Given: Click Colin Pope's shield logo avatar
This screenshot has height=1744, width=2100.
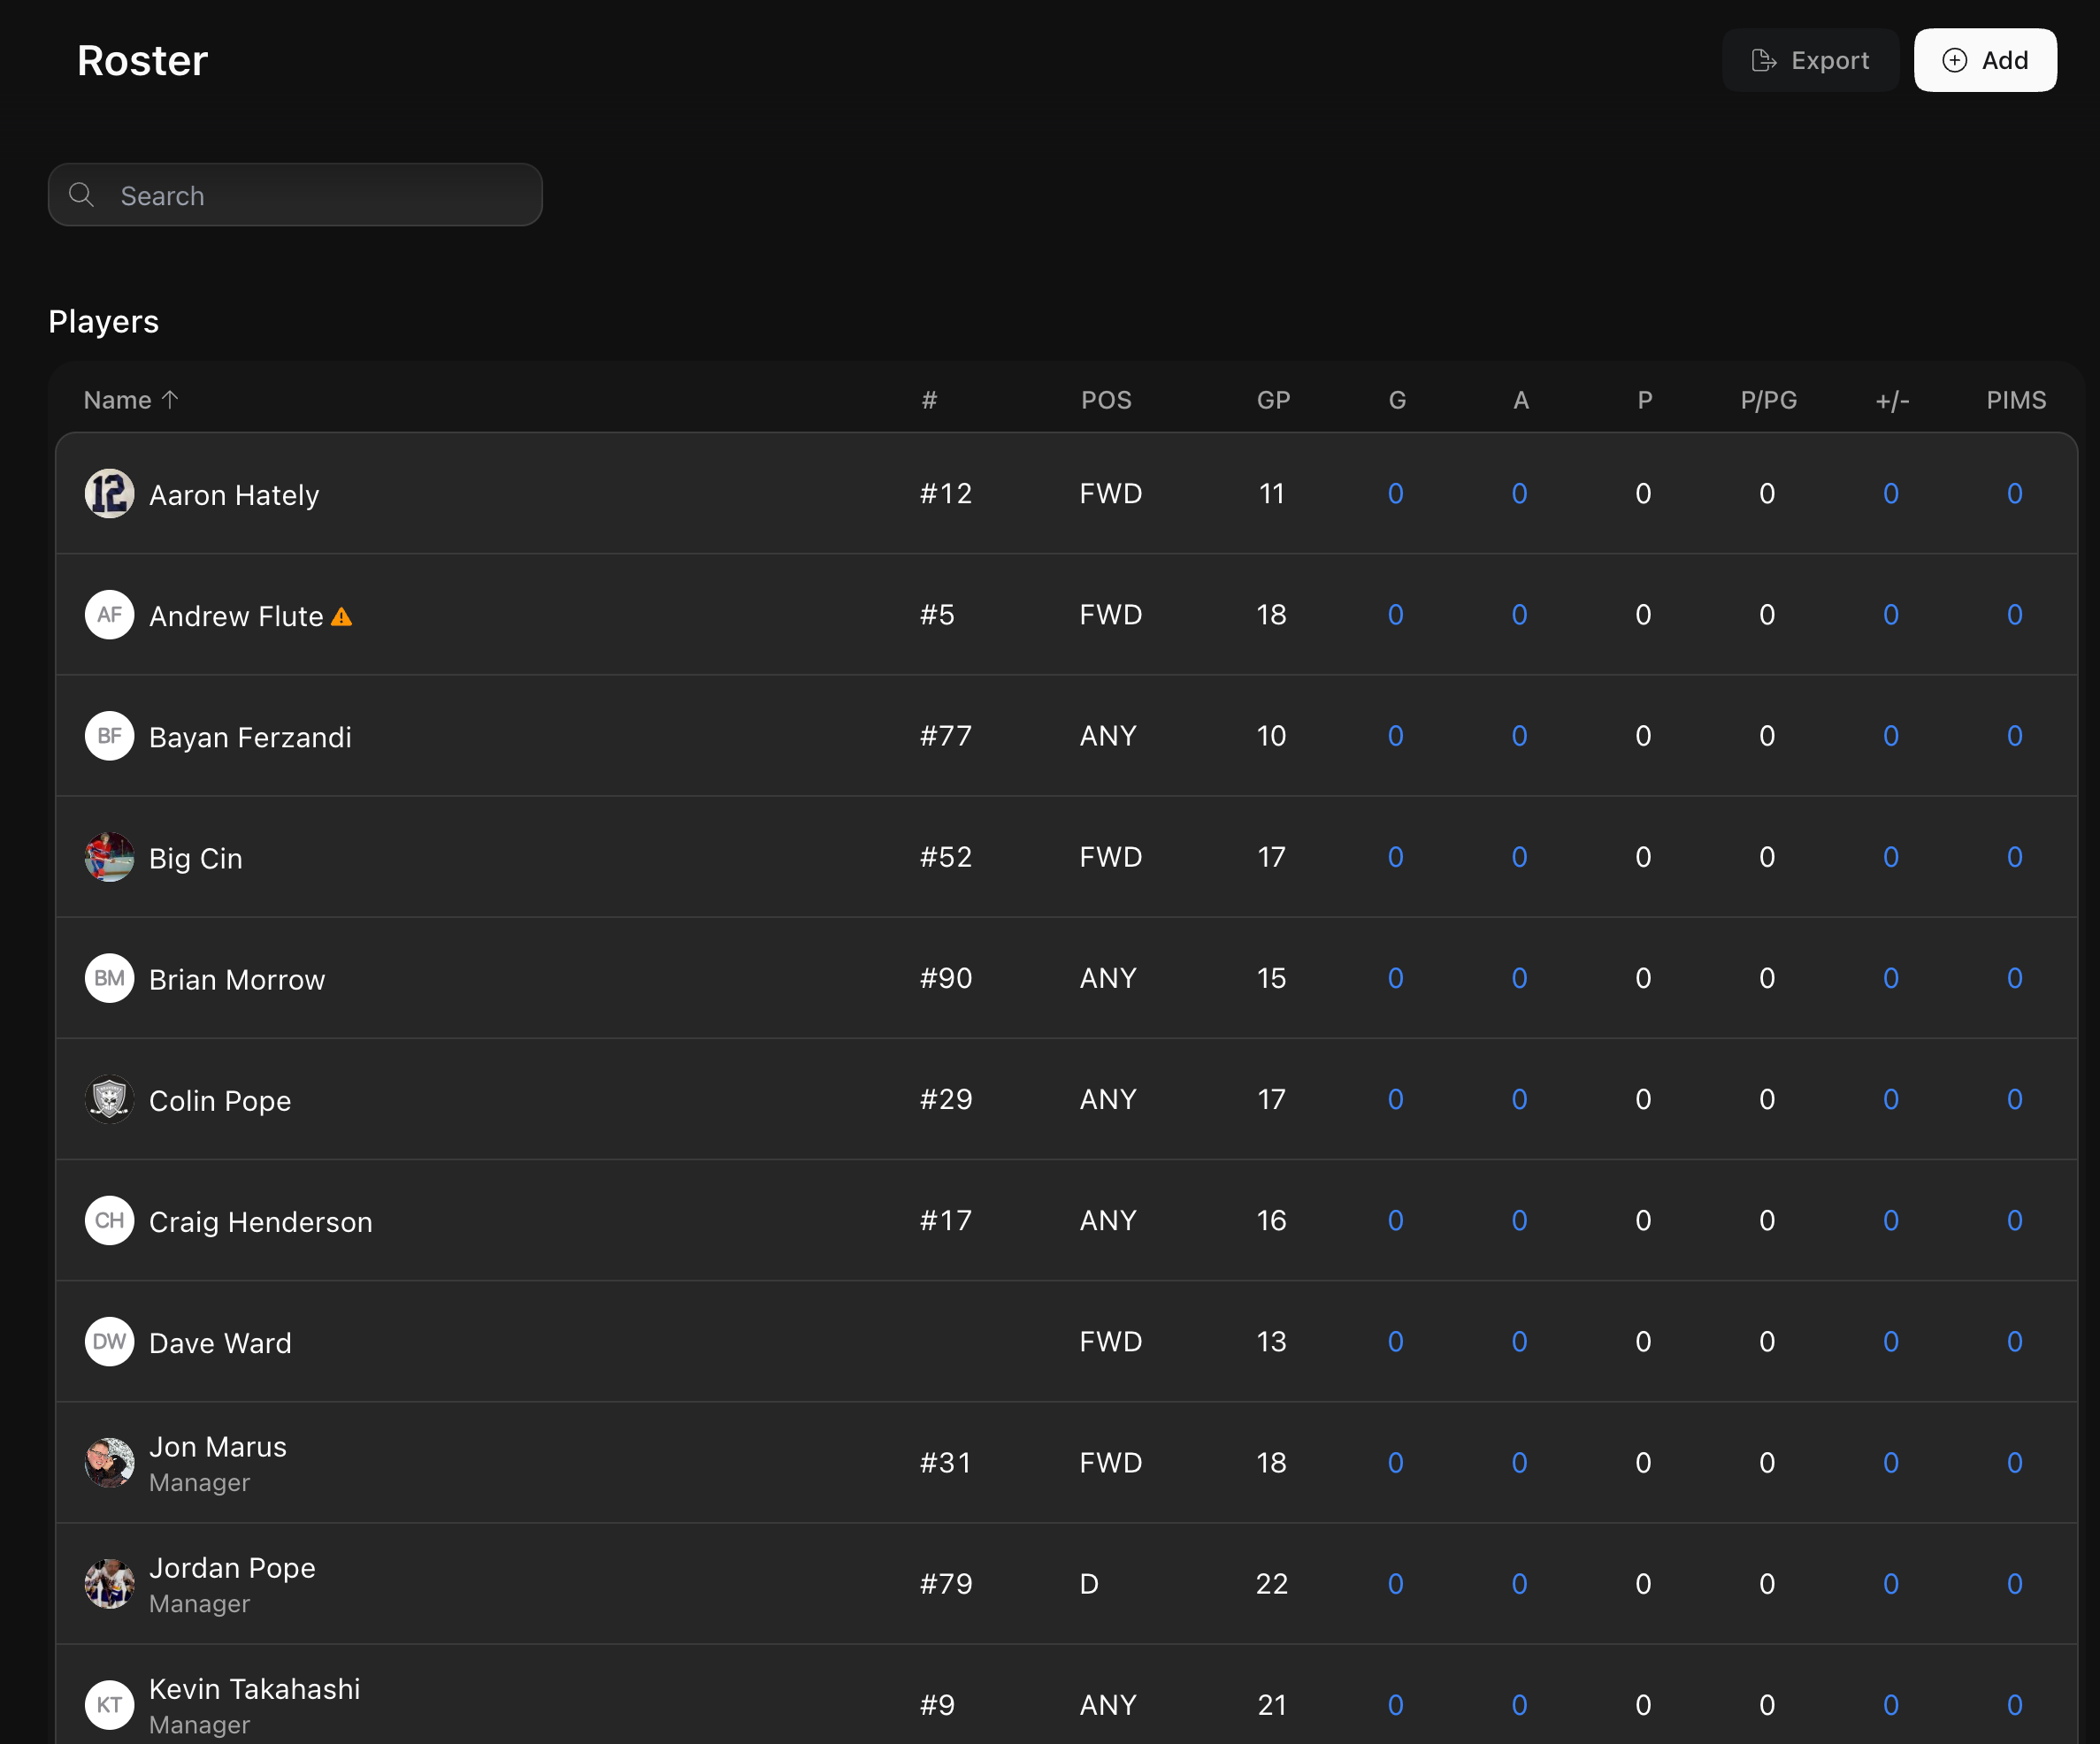Looking at the screenshot, I should (109, 1100).
